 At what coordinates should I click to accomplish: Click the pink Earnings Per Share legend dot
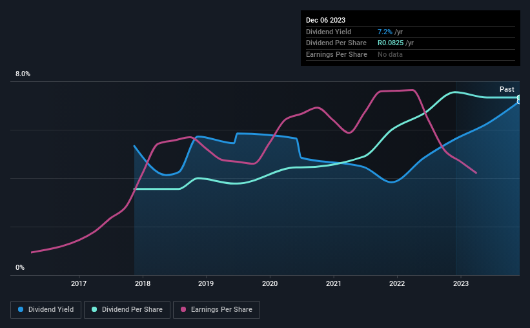[x=183, y=309]
